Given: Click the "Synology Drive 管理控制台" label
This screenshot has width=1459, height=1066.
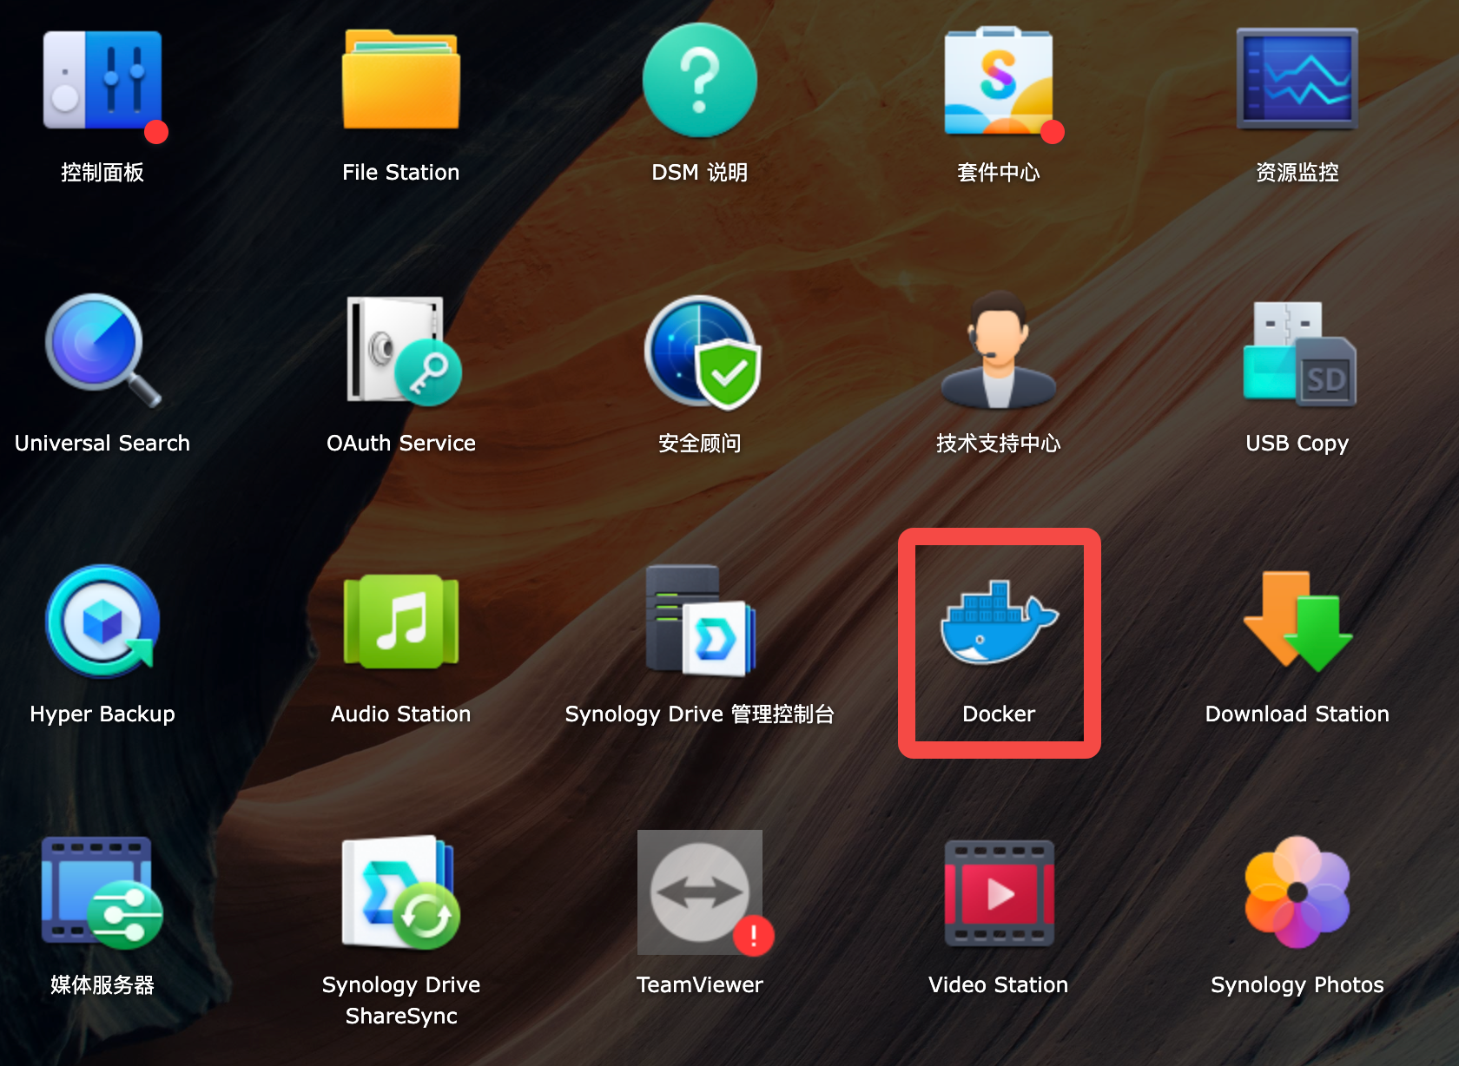Looking at the screenshot, I should click(700, 714).
